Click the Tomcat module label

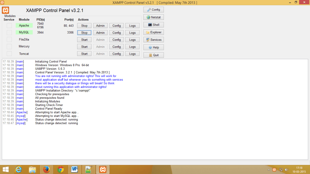click(24, 54)
